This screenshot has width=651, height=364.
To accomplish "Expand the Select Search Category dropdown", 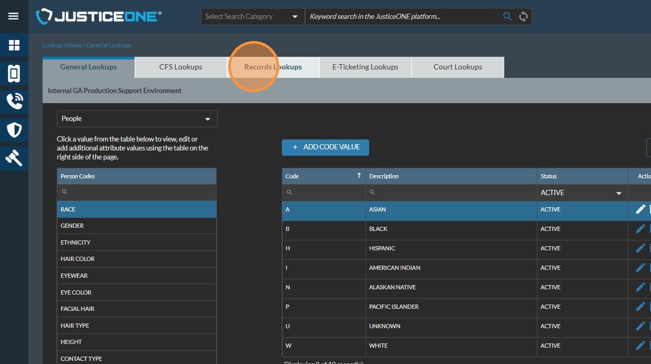I will [252, 16].
